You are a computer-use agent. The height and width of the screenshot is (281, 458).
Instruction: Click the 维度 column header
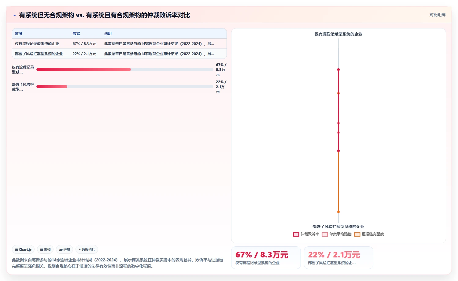19,34
